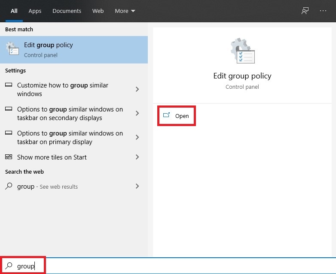Click taskbar icon beside Customize how to group
Screen dimensions: 336x274
(9, 85)
